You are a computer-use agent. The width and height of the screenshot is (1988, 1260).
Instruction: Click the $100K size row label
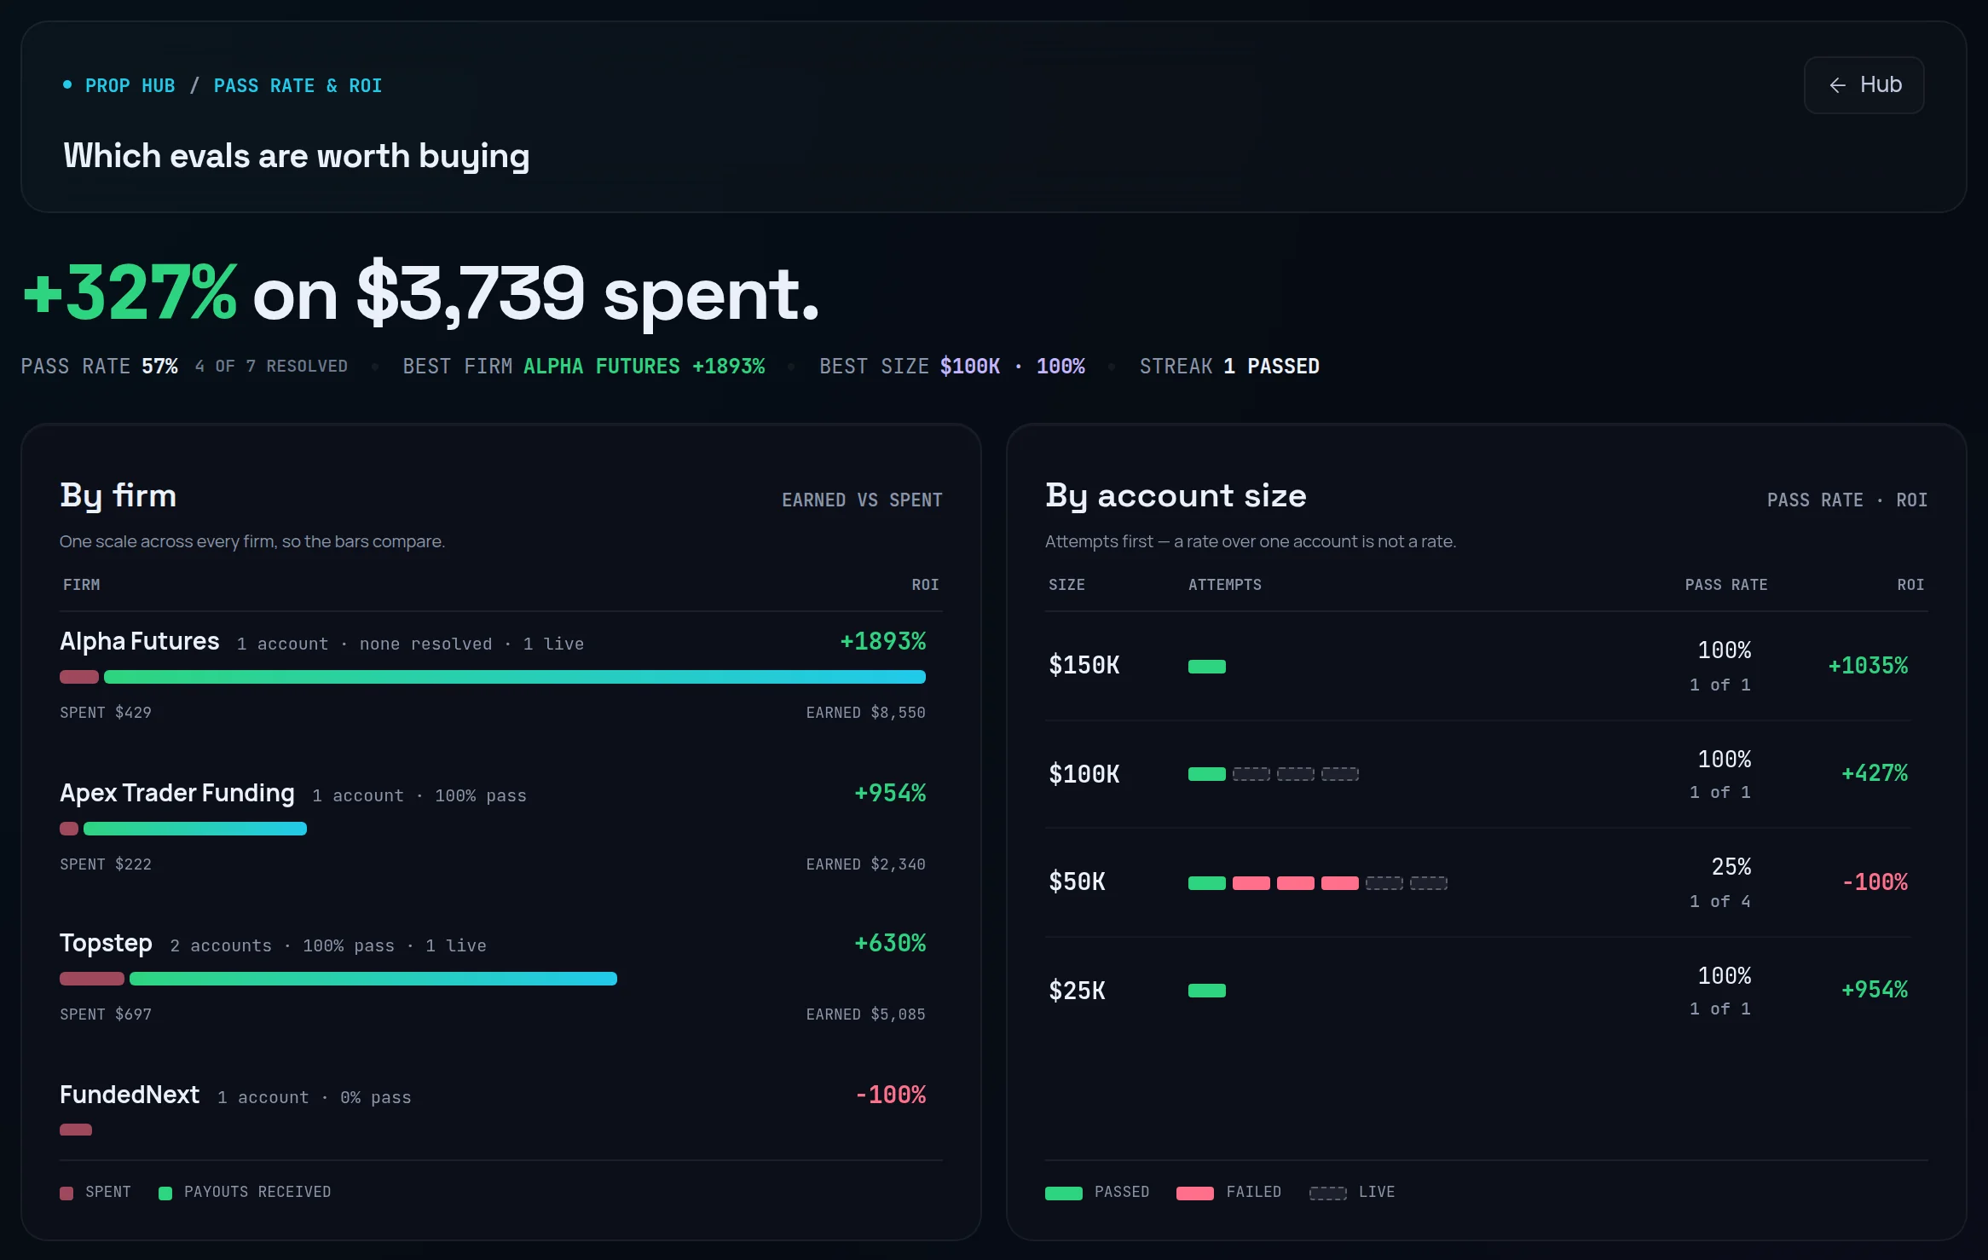(1084, 774)
